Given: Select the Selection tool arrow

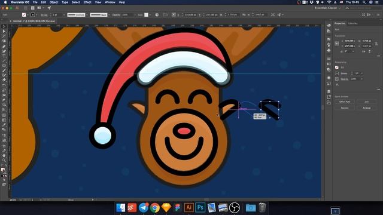Looking at the screenshot, I should point(4,26).
